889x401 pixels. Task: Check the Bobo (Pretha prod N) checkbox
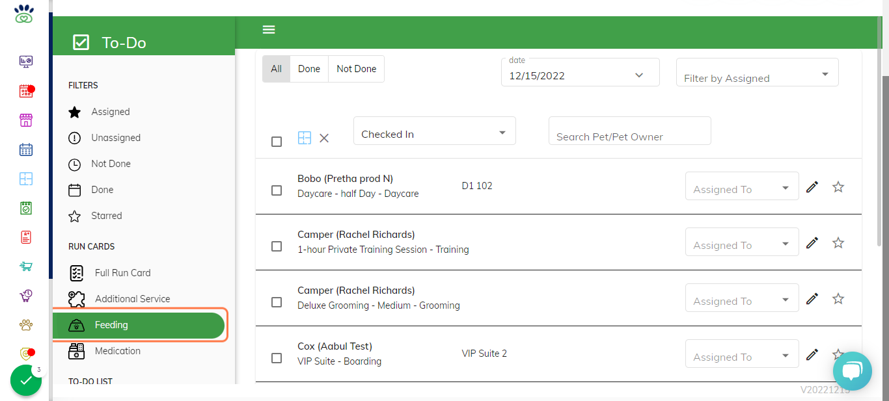[x=277, y=190]
